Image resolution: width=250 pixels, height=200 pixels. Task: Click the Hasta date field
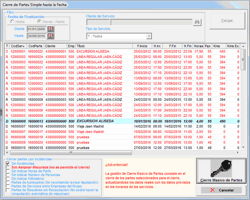coord(37,36)
